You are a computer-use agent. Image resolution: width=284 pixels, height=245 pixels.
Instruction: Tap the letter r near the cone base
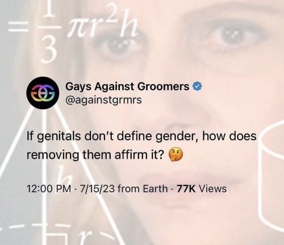[85, 239]
